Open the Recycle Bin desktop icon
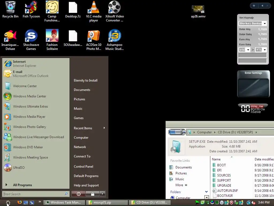Image resolution: width=274 pixels, height=206 pixels. [x=10, y=10]
